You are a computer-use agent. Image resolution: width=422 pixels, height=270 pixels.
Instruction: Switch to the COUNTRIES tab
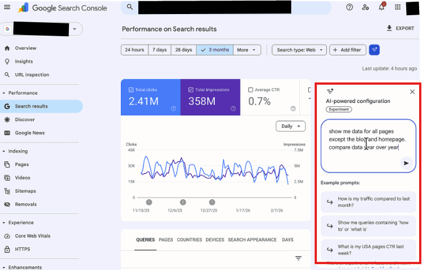click(x=190, y=240)
